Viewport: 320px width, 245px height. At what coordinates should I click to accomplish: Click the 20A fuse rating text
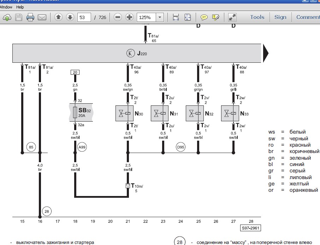pos(82,116)
